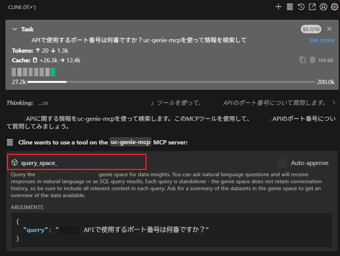Open Cline Settings via the gear icon

point(334,7)
